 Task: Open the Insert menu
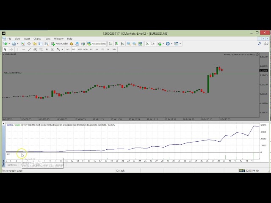pos(27,38)
